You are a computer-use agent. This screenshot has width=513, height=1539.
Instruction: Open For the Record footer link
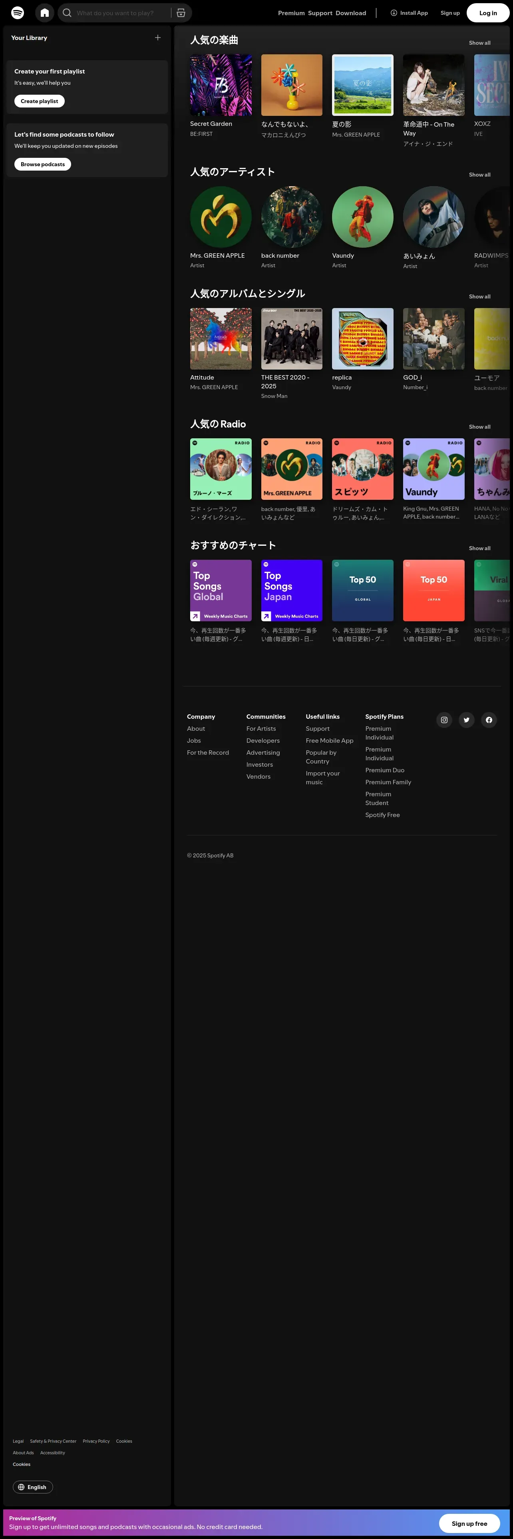point(208,752)
